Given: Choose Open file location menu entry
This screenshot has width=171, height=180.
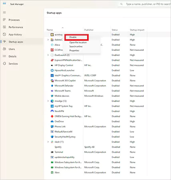Looking at the screenshot, I should 78,42.
